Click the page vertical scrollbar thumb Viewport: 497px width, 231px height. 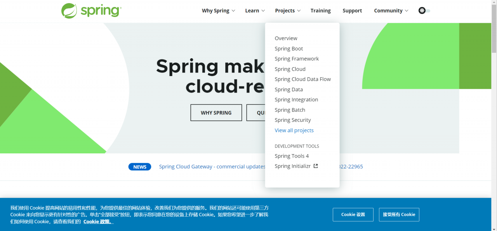pyautogui.click(x=494, y=29)
